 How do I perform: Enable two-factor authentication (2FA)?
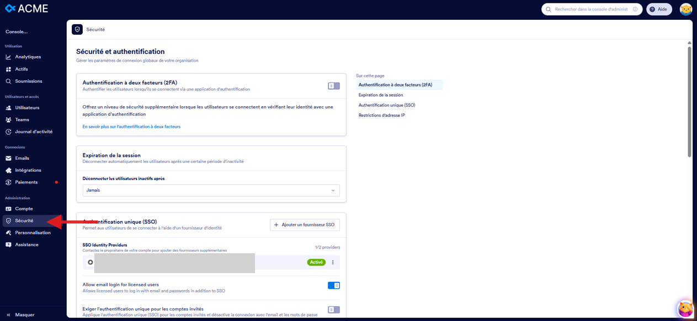click(x=333, y=86)
